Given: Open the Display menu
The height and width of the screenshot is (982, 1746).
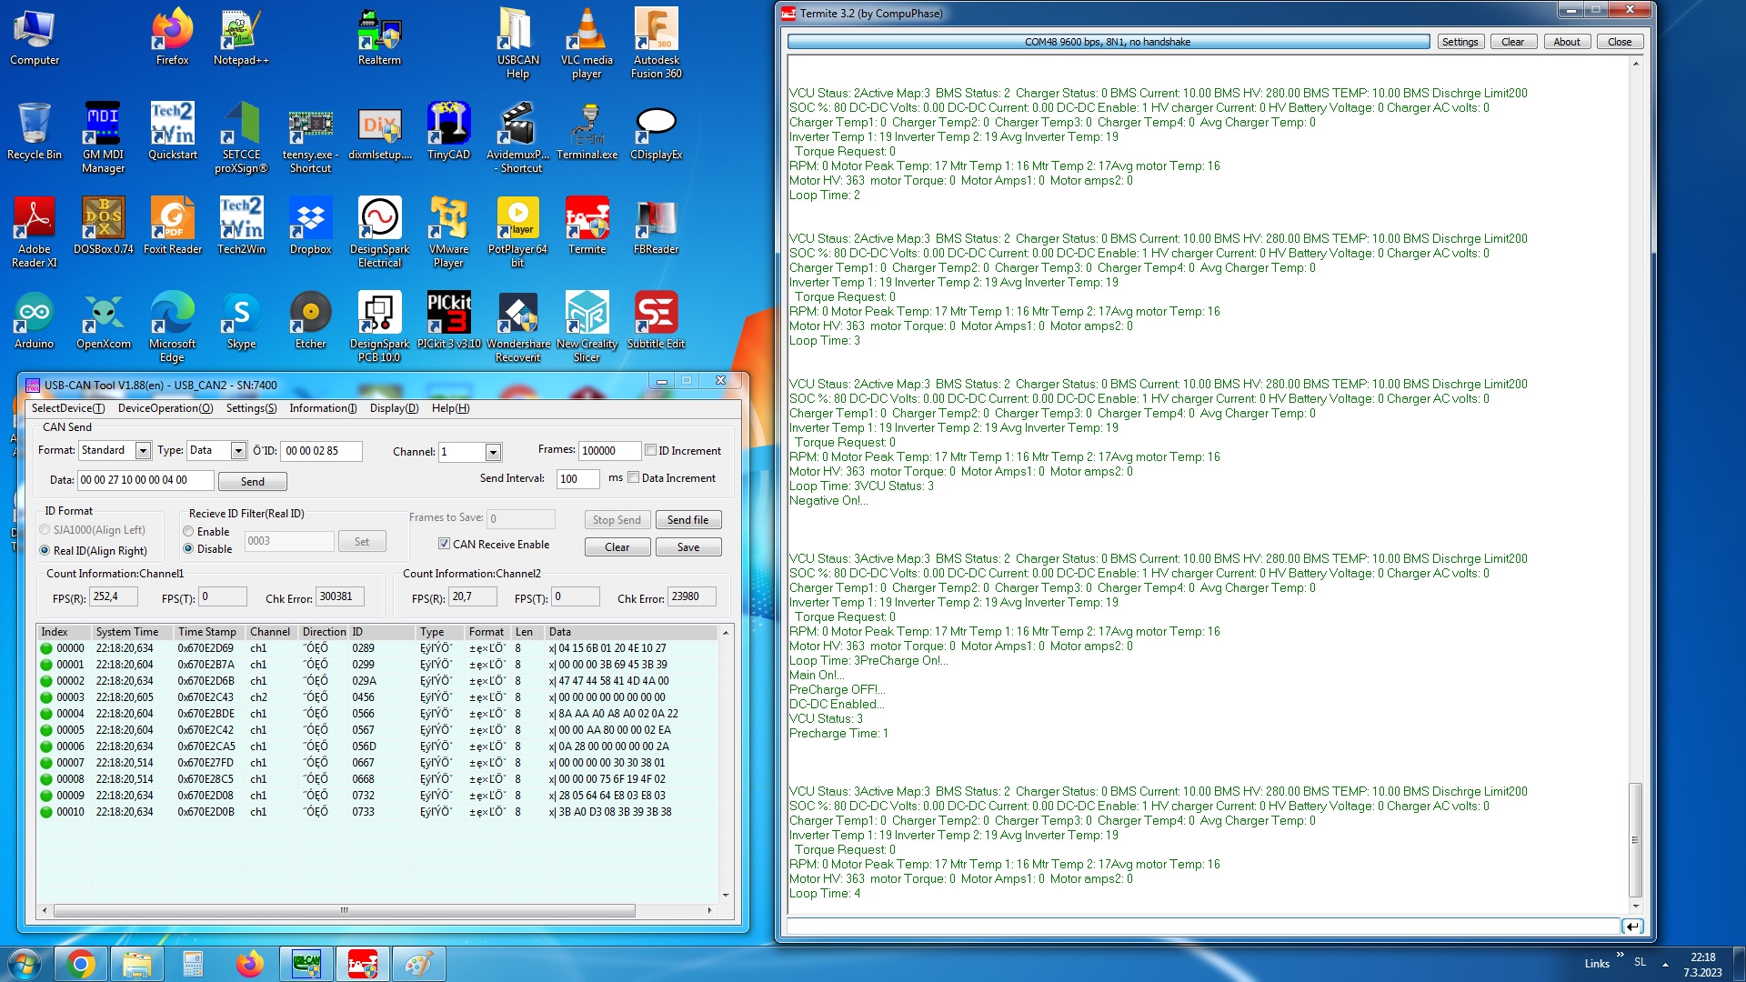Looking at the screenshot, I should 394,408.
